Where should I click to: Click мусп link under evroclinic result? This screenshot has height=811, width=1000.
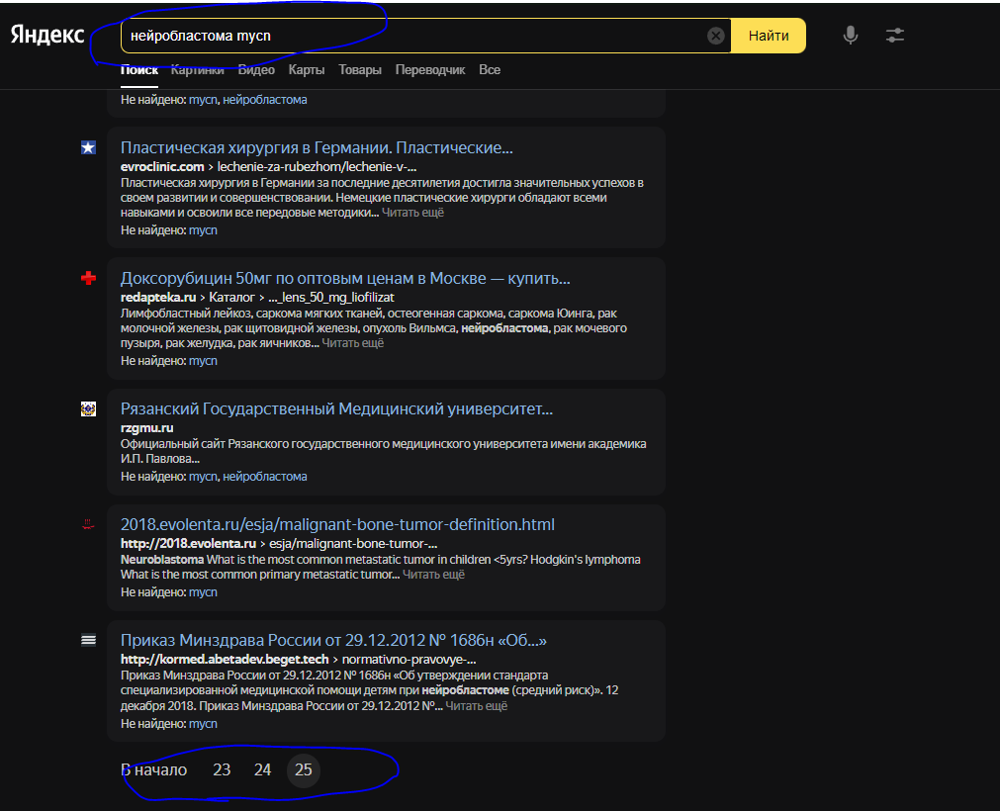point(203,230)
